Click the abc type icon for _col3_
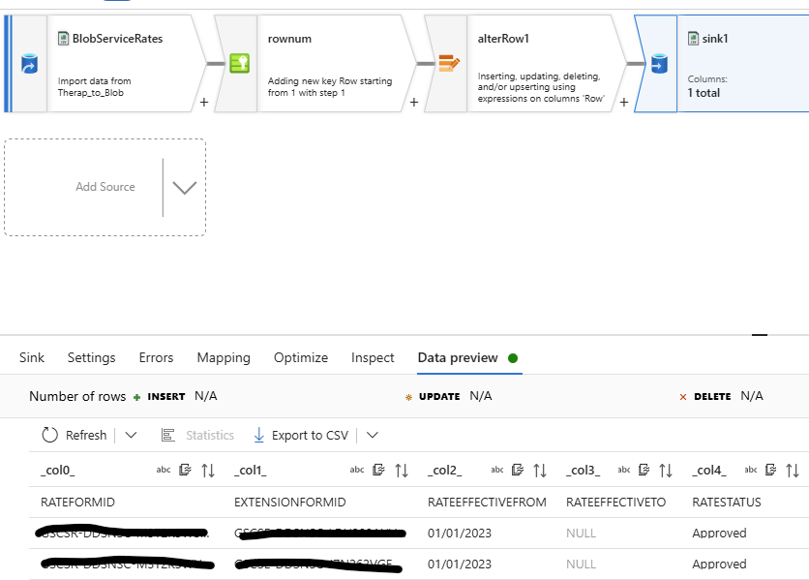Image resolution: width=809 pixels, height=580 pixels. [624, 470]
